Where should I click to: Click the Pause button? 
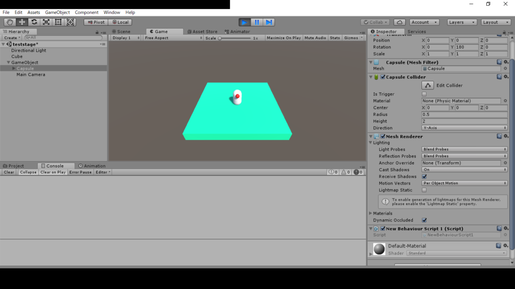257,22
